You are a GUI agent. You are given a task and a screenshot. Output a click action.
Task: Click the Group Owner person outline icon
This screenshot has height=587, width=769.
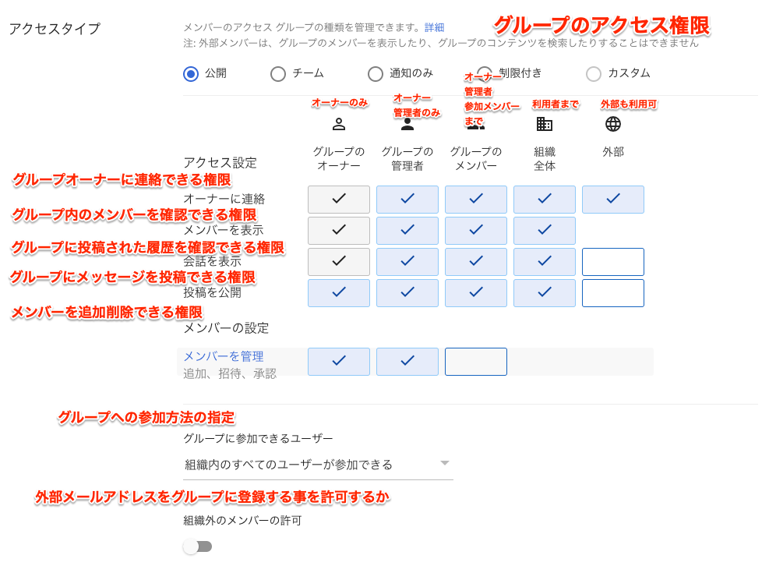(338, 124)
